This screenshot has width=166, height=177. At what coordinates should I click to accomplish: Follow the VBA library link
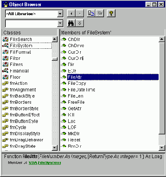click(x=33, y=163)
